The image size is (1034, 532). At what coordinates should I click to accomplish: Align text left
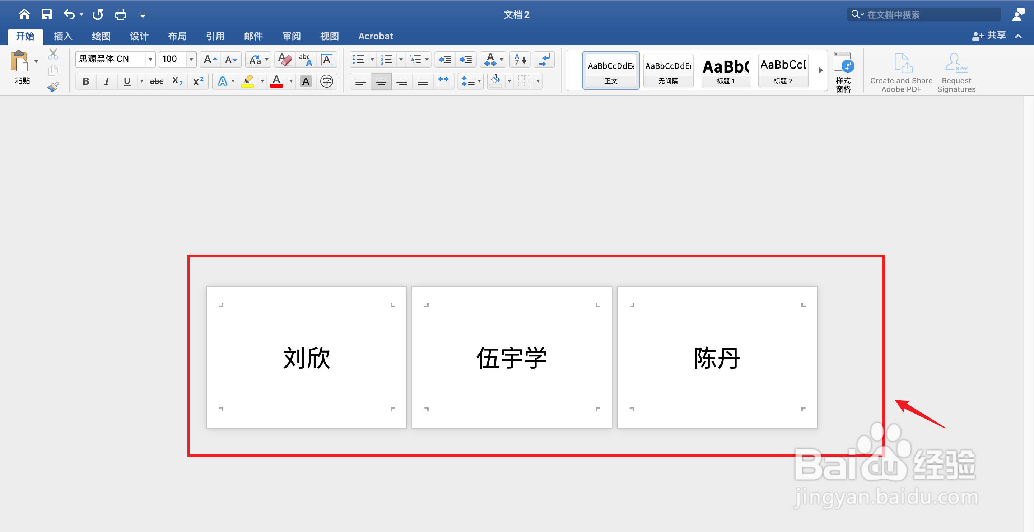coord(360,81)
